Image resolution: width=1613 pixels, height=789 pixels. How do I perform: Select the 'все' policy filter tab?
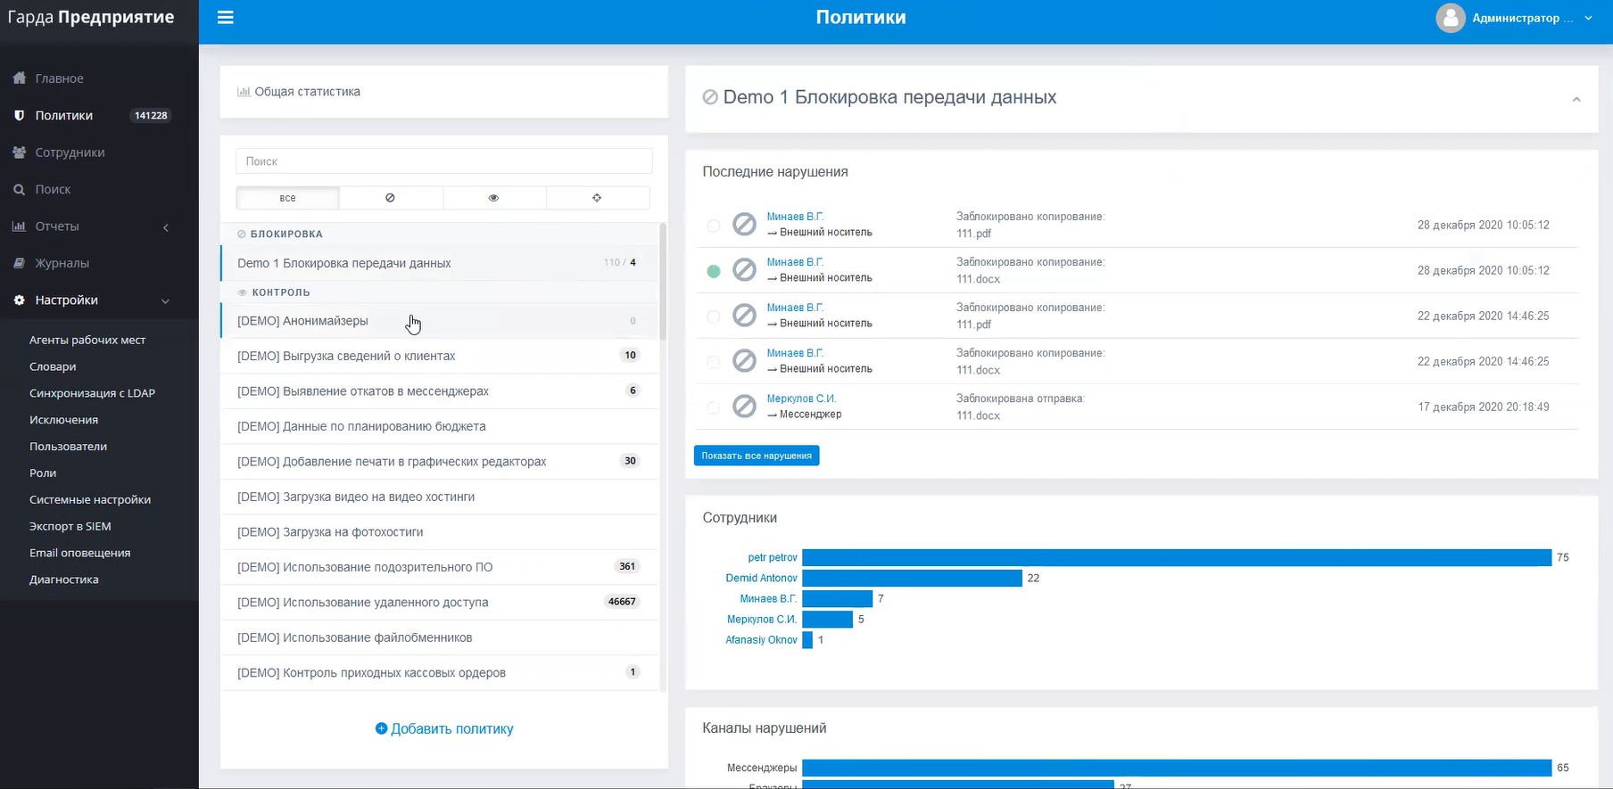click(287, 198)
